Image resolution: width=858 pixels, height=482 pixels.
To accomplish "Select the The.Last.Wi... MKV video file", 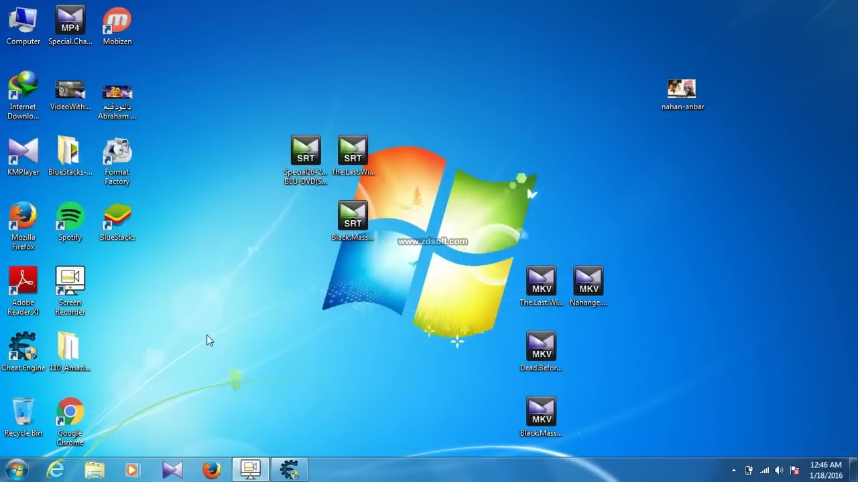I will point(541,287).
